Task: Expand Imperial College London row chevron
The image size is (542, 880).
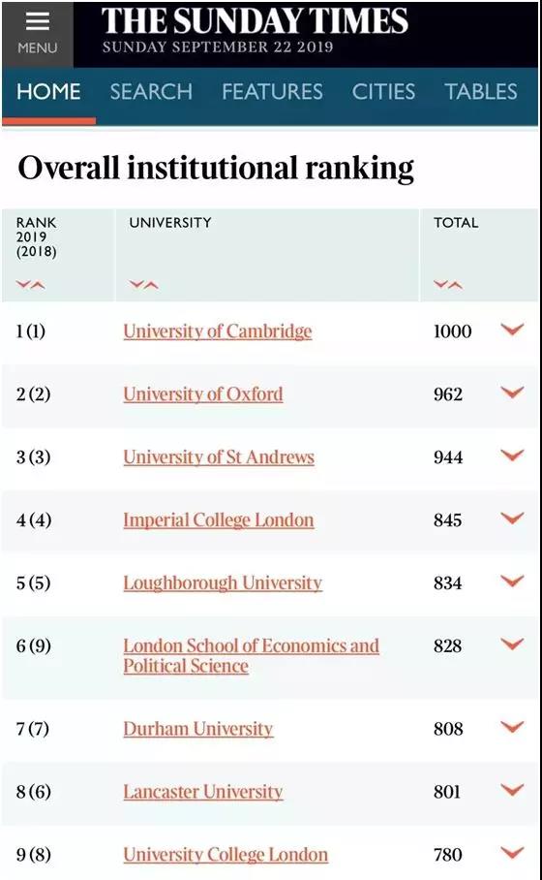Action: pos(512,518)
